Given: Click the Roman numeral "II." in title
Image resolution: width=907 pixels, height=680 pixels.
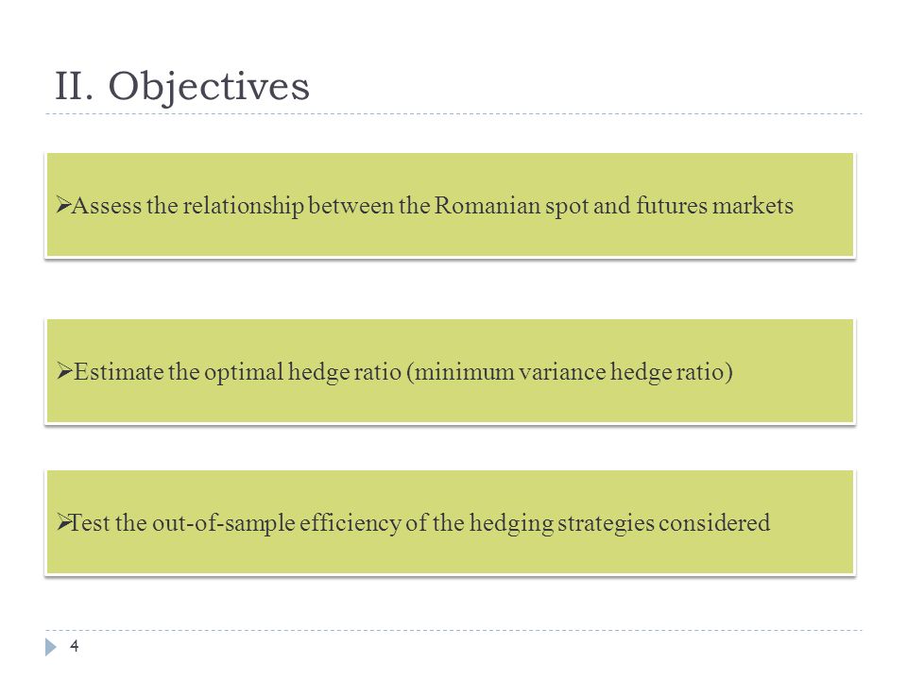Looking at the screenshot, I should pos(74,86).
